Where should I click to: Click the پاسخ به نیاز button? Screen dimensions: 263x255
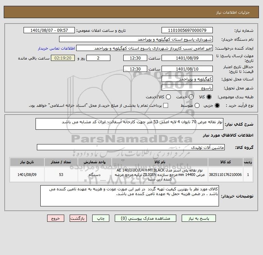[199, 218]
